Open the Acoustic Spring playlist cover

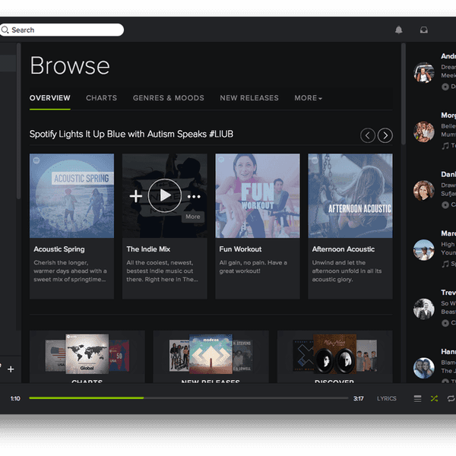72,196
